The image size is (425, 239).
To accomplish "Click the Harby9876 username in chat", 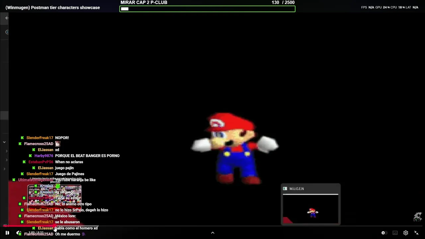I will coord(44,156).
